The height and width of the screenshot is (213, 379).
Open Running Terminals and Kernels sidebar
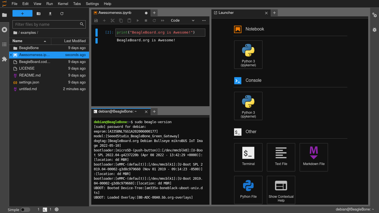(x=4, y=30)
